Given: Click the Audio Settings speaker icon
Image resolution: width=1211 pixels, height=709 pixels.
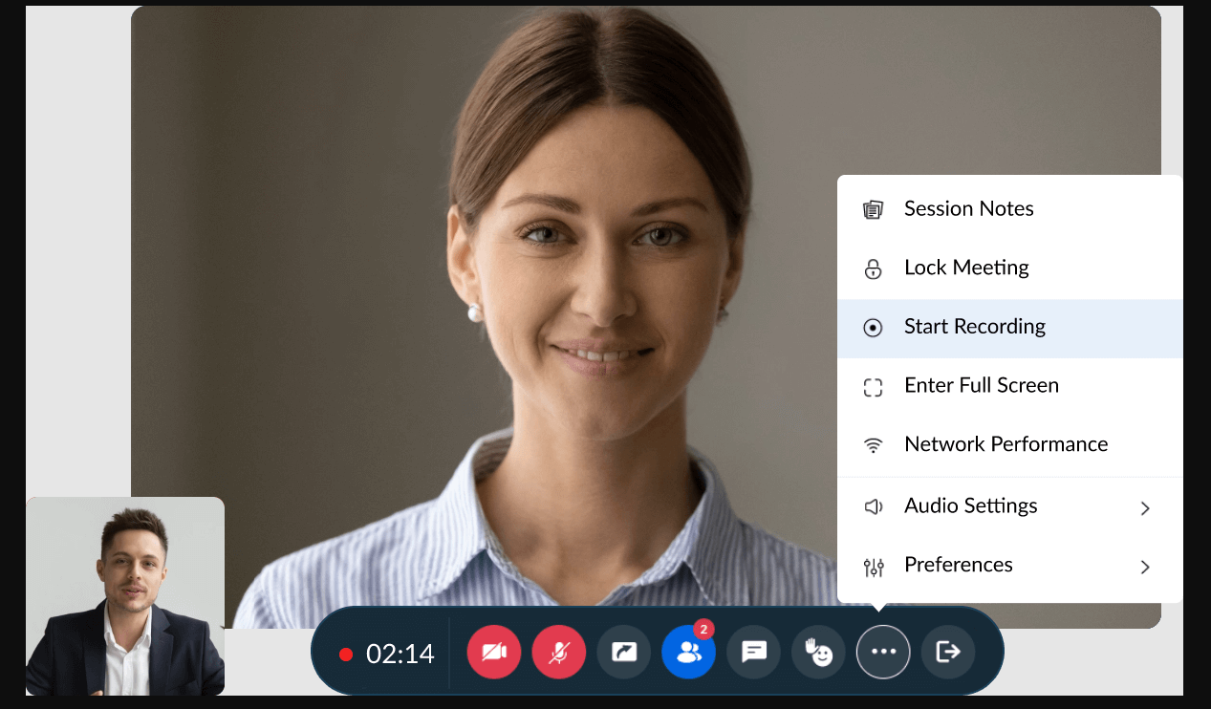Looking at the screenshot, I should coord(873,507).
